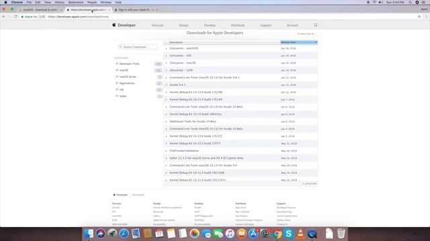The width and height of the screenshot is (430, 241).
Task: Click the search magnifier in Developer nav
Action: pyautogui.click(x=316, y=25)
